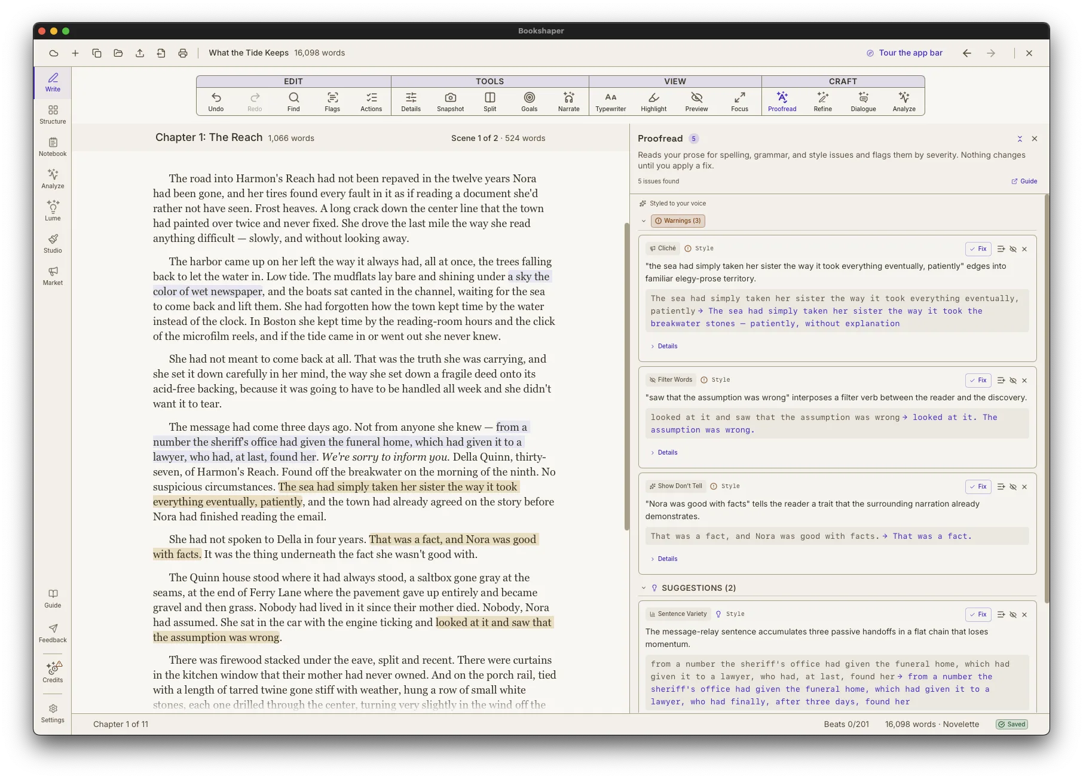1083x779 pixels.
Task: Switch to Notebook tab in sidebar
Action: point(53,146)
